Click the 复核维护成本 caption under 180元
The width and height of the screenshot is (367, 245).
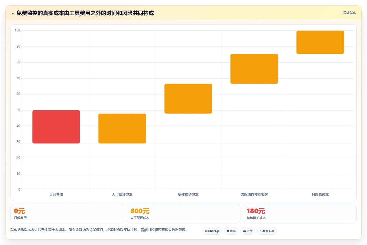pos(256,218)
